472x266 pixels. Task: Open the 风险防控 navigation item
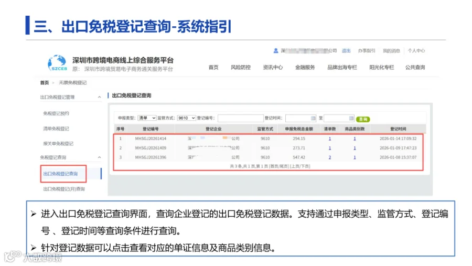241,67
